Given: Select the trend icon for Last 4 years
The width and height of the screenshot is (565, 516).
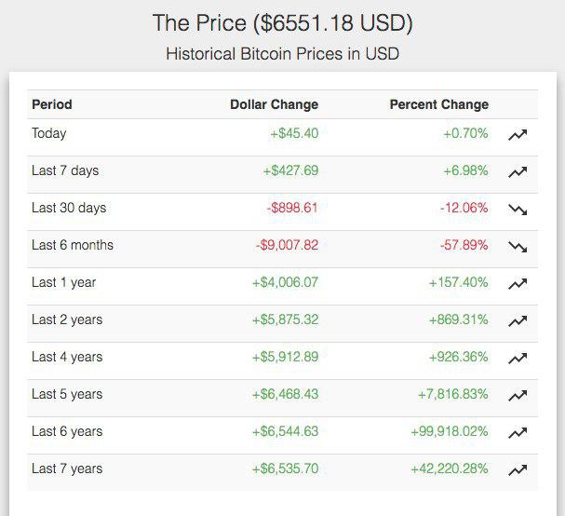Looking at the screenshot, I should pos(518,359).
